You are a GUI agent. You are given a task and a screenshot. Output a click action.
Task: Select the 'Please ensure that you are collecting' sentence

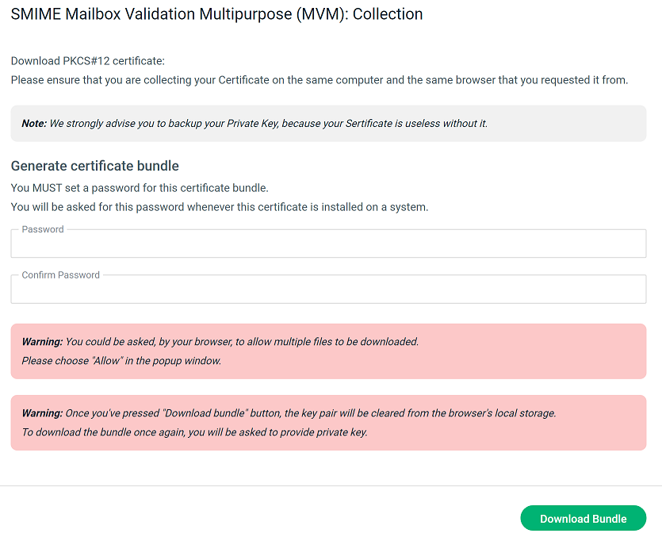pos(320,80)
